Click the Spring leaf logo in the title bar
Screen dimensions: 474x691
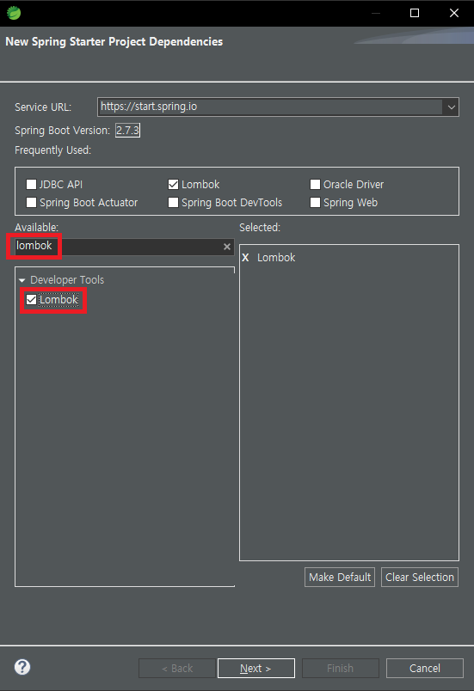[14, 13]
